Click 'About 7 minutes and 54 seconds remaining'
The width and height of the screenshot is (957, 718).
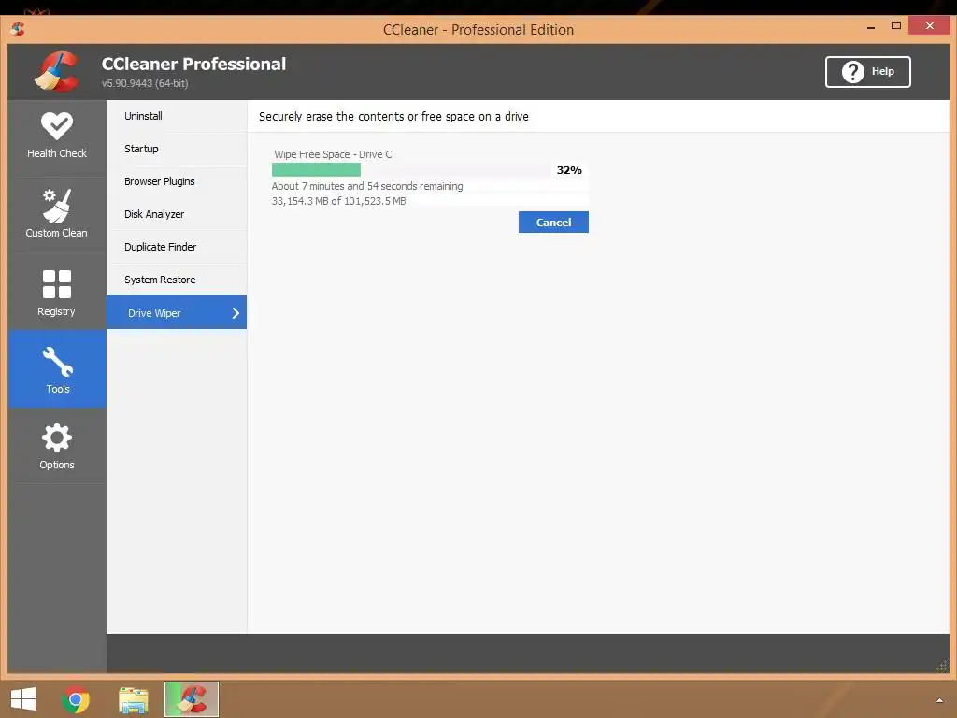click(x=366, y=186)
